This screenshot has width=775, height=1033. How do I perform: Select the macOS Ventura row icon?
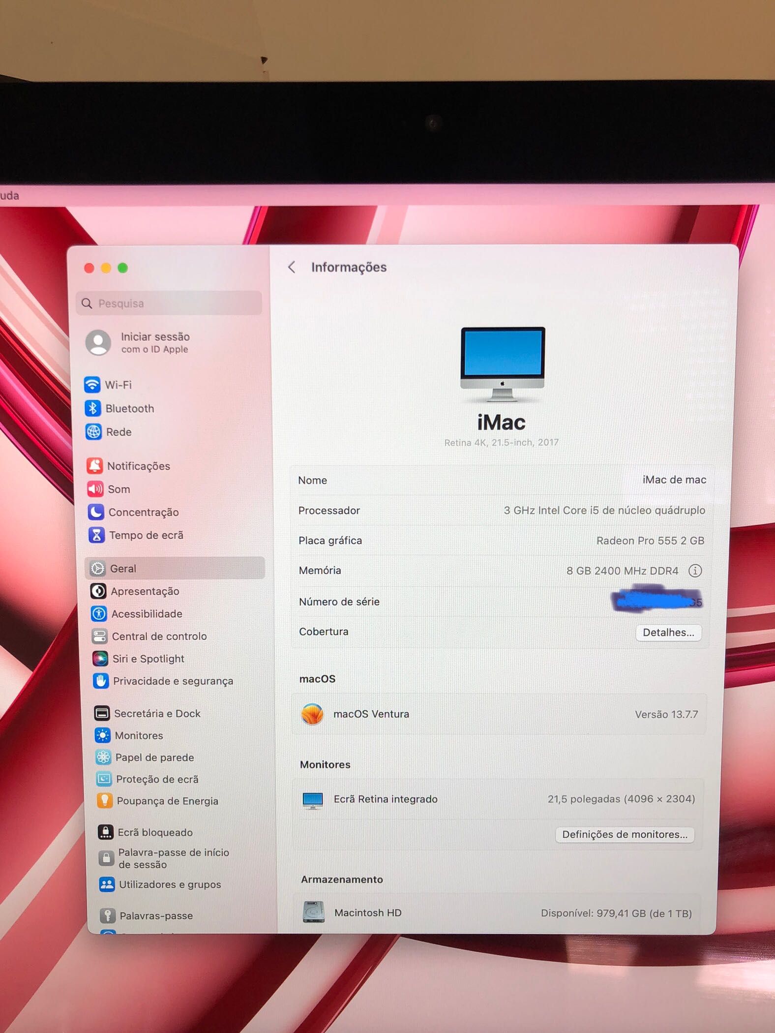click(x=312, y=714)
